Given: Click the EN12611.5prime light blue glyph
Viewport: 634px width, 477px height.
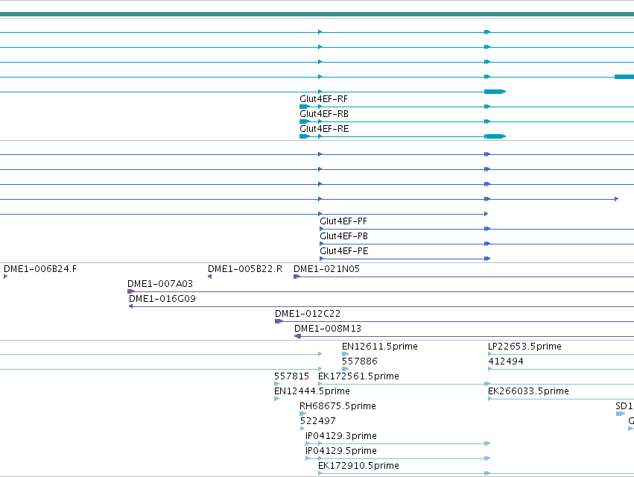Looking at the screenshot, I should pos(345,355).
